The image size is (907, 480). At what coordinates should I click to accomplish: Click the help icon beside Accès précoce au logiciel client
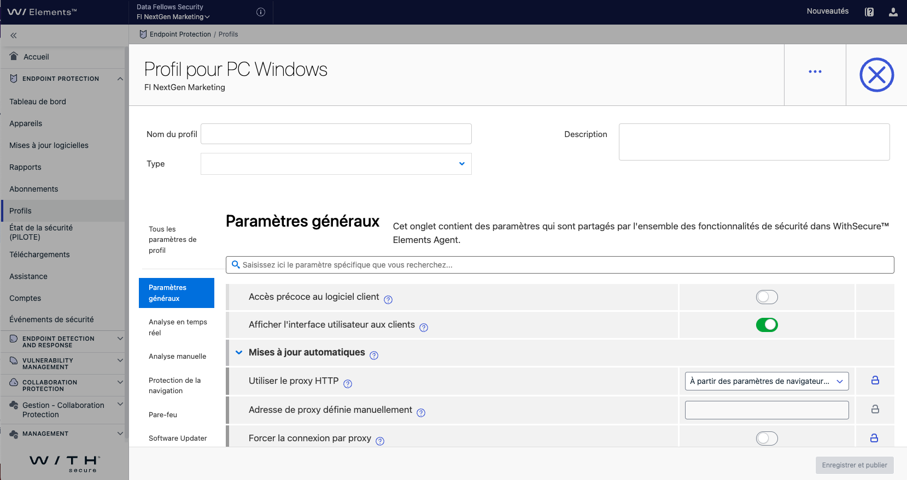pyautogui.click(x=388, y=300)
